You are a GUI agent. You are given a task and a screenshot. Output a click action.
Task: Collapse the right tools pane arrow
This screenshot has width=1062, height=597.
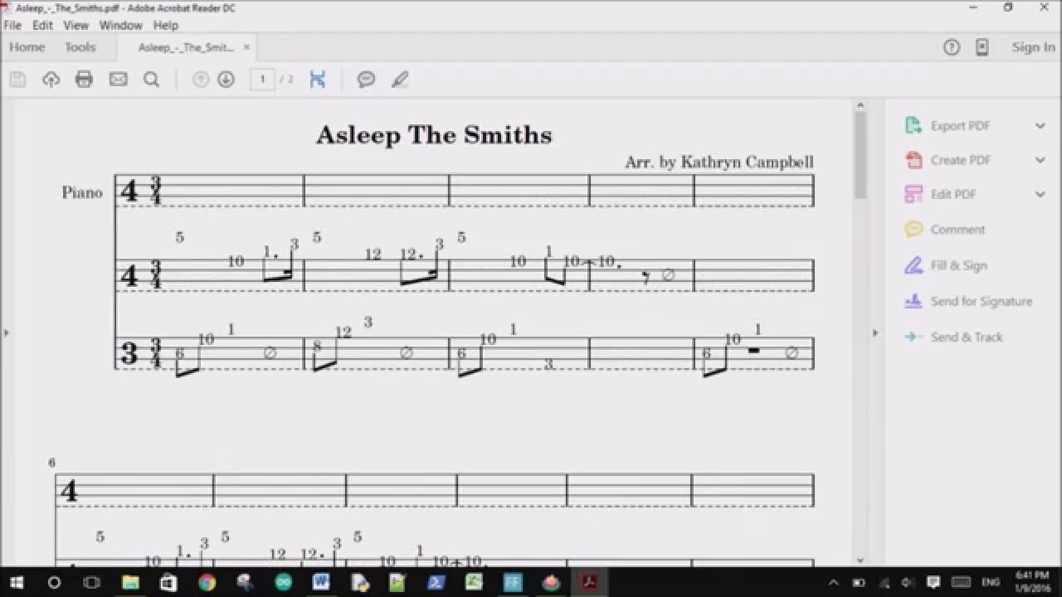point(874,332)
